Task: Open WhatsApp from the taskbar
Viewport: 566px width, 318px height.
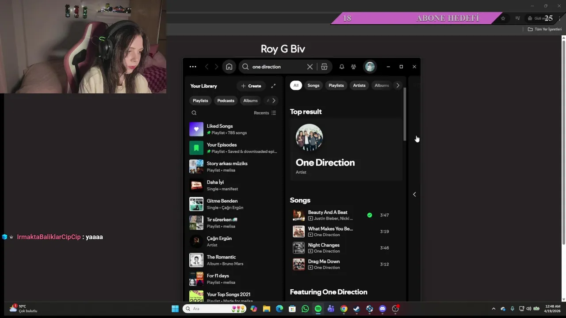Action: pos(305,309)
